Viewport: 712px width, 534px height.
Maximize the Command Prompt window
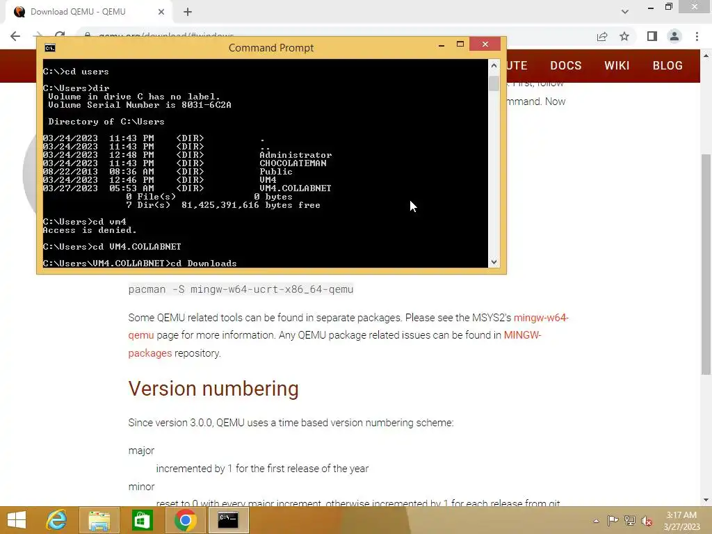(460, 44)
